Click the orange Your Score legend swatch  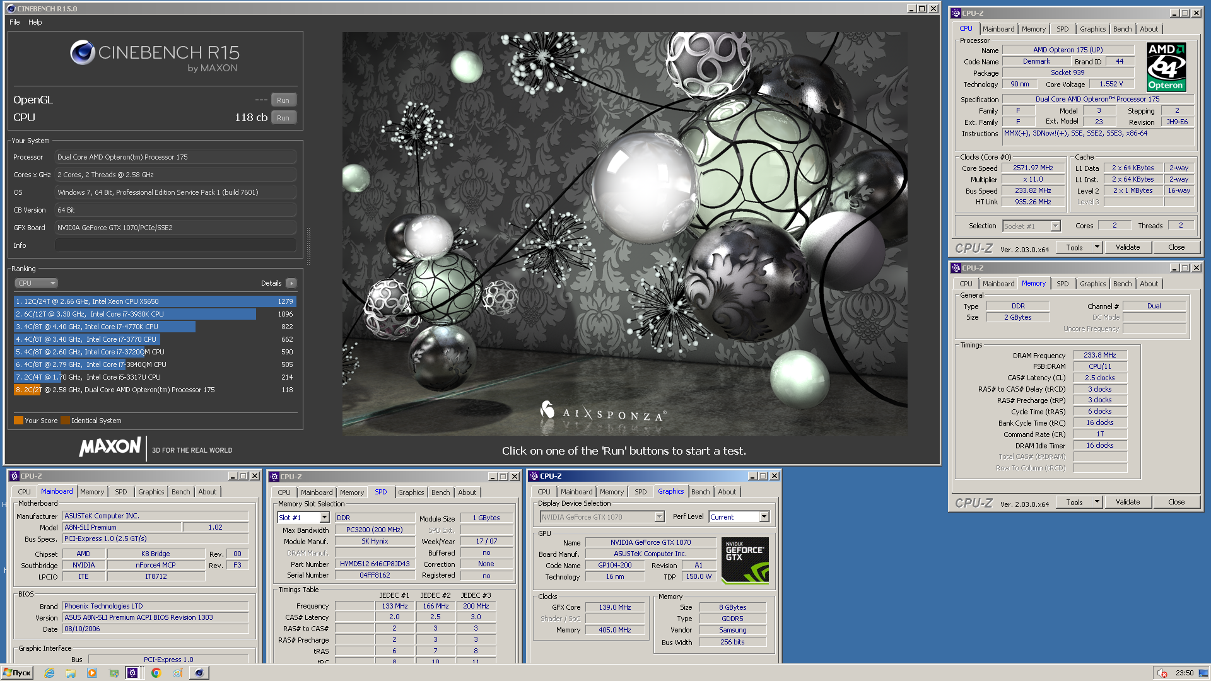click(18, 421)
